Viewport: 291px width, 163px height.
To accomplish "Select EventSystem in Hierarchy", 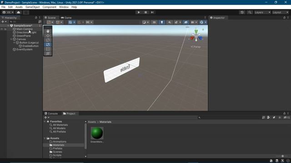I will coord(25,49).
